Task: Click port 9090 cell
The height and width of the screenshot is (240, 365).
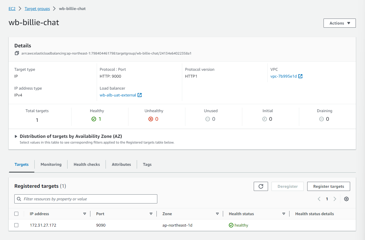Action: [x=101, y=225]
